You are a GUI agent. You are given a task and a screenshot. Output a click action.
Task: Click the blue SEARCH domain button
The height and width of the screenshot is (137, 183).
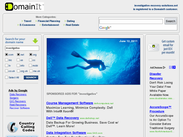coord(31,77)
